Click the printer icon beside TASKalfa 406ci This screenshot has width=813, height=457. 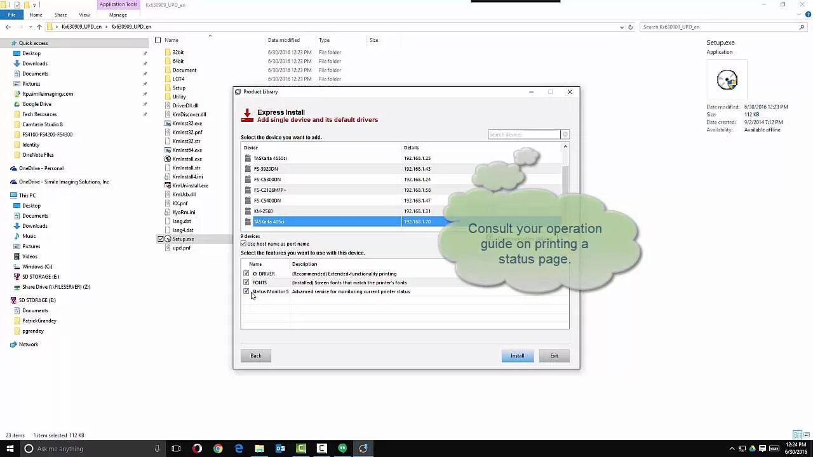[248, 222]
